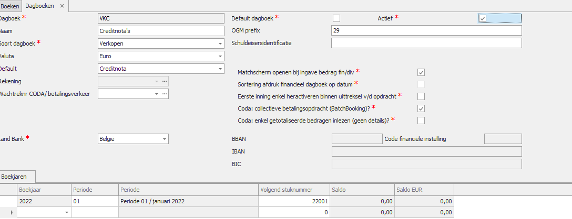Tick the Default dagboek checkbox
Viewport: 572px width, 219px height.
[336, 18]
